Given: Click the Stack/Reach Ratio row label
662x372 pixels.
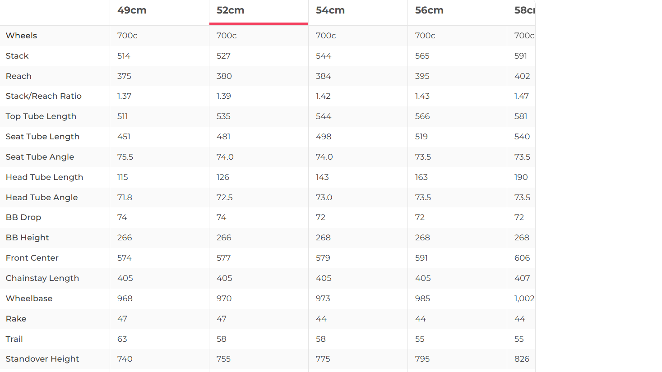Looking at the screenshot, I should point(43,96).
